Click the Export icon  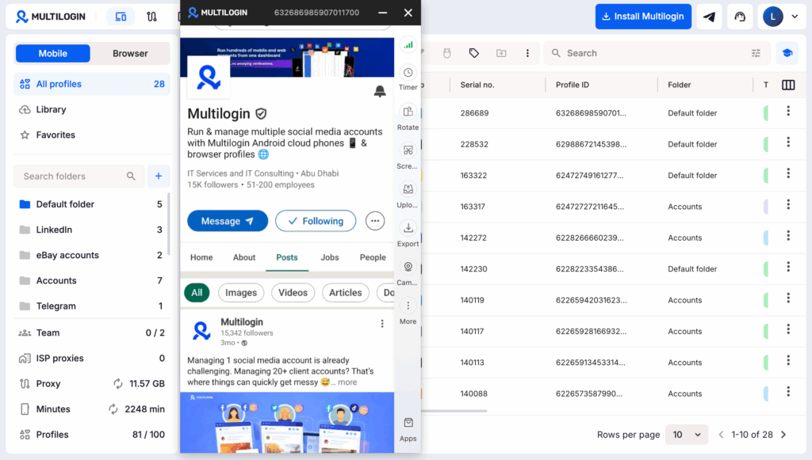pos(408,228)
